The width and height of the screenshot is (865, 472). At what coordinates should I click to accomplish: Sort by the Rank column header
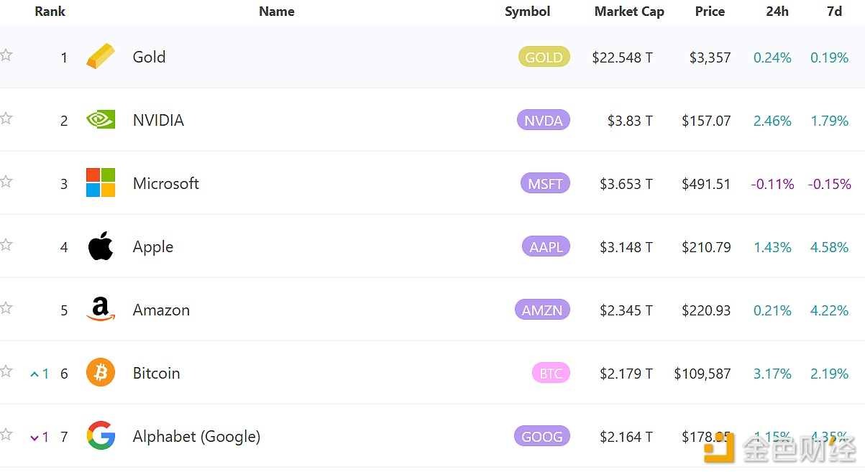click(x=50, y=11)
